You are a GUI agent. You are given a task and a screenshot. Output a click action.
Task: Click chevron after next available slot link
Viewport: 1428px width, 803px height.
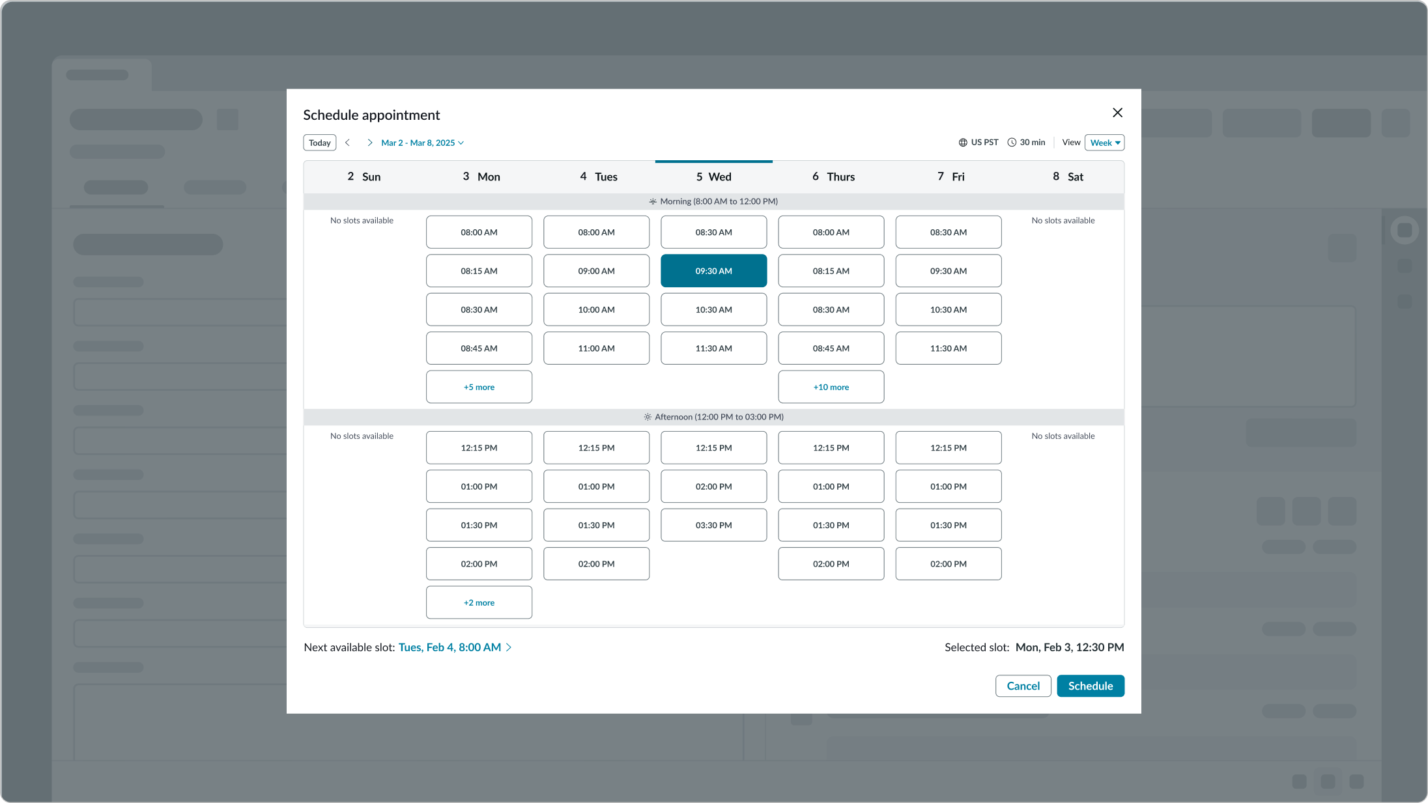coord(509,647)
